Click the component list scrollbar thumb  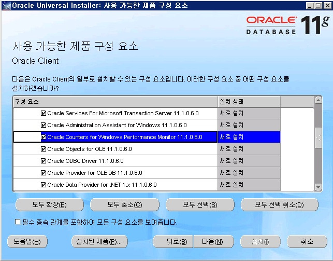pos(318,138)
